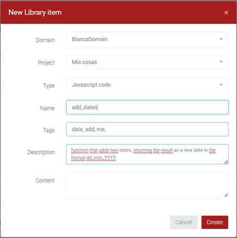This screenshot has width=237, height=238.
Task: Focus the Description text area
Action: coord(147,154)
